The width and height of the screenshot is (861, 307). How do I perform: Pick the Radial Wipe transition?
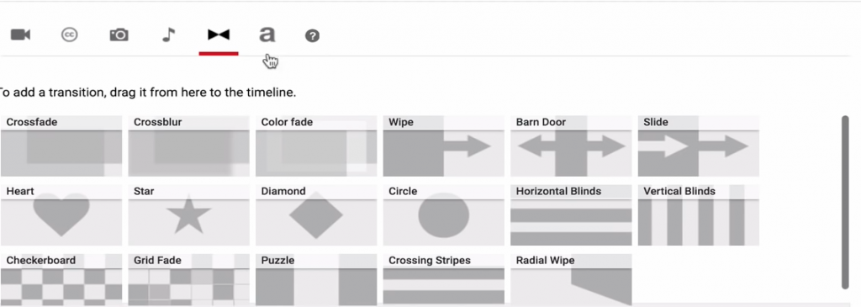tap(571, 280)
